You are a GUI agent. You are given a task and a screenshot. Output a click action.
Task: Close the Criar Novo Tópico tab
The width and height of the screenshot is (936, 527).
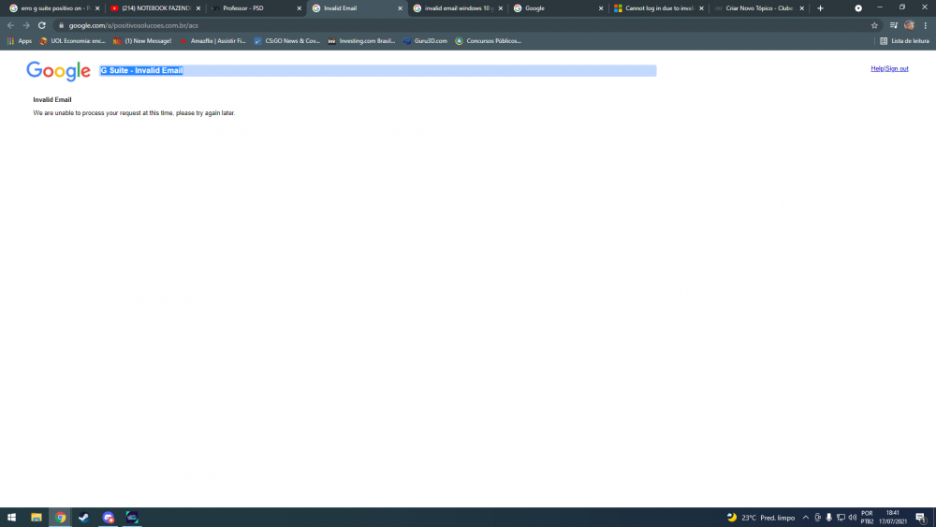pos(802,8)
